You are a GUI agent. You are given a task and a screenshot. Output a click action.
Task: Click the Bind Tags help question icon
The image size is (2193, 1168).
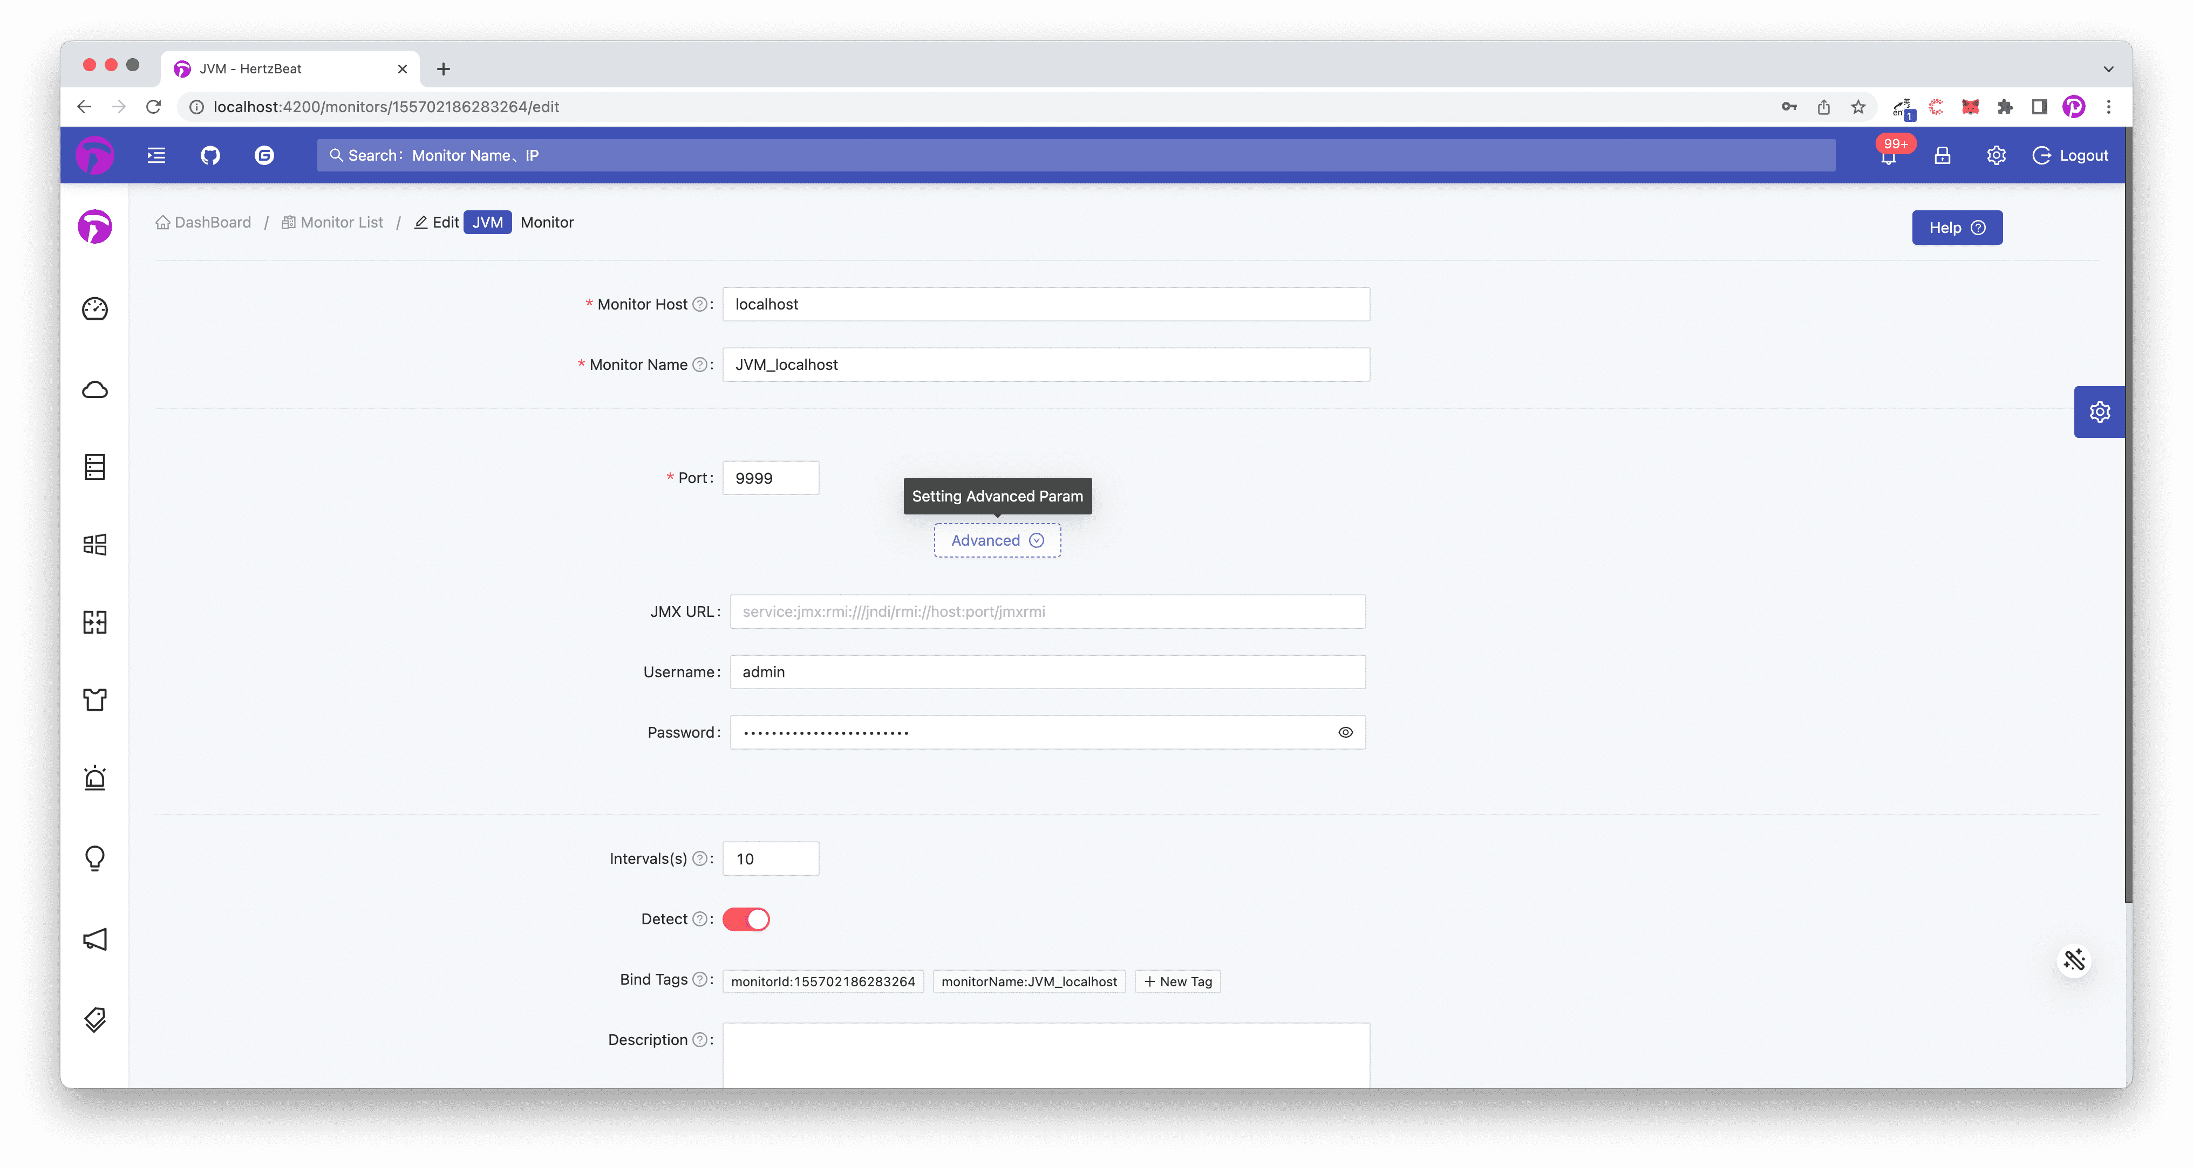click(700, 979)
